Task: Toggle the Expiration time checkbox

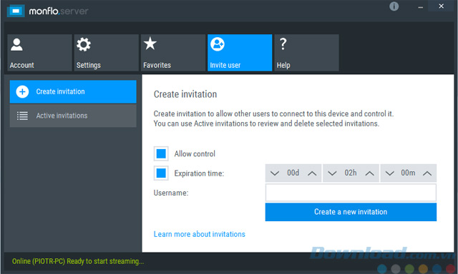Action: [x=161, y=173]
